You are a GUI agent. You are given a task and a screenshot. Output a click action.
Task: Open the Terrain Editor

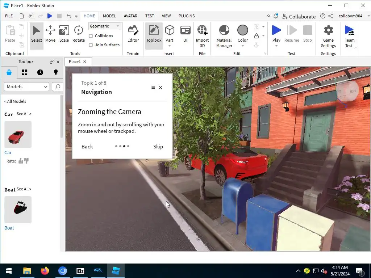pyautogui.click(x=133, y=34)
